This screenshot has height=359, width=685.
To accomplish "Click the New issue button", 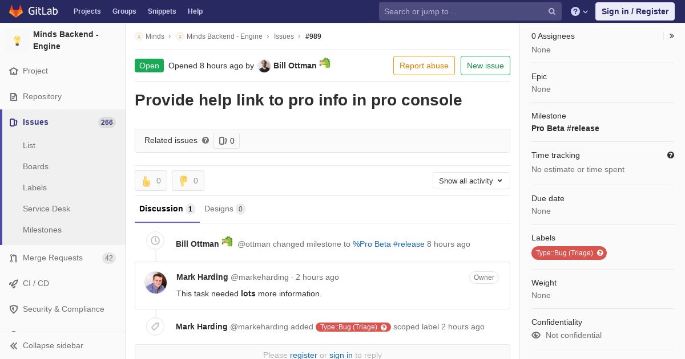I will tap(485, 66).
